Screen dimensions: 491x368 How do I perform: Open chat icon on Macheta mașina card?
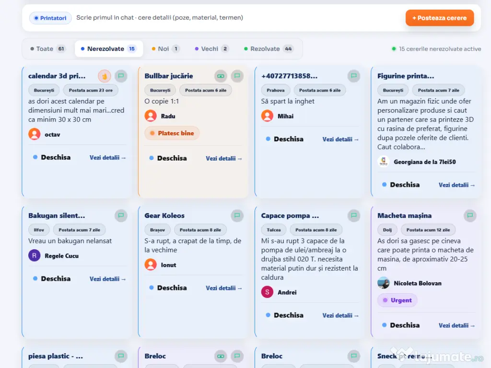point(470,216)
